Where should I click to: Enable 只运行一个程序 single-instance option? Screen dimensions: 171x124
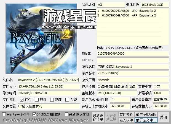(x=4, y=114)
